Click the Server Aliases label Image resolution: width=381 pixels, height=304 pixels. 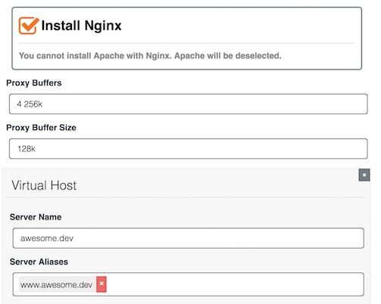coord(39,262)
